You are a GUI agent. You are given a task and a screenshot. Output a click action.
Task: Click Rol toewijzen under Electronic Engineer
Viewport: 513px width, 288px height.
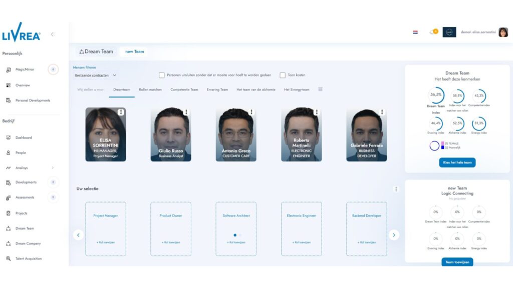(x=301, y=242)
